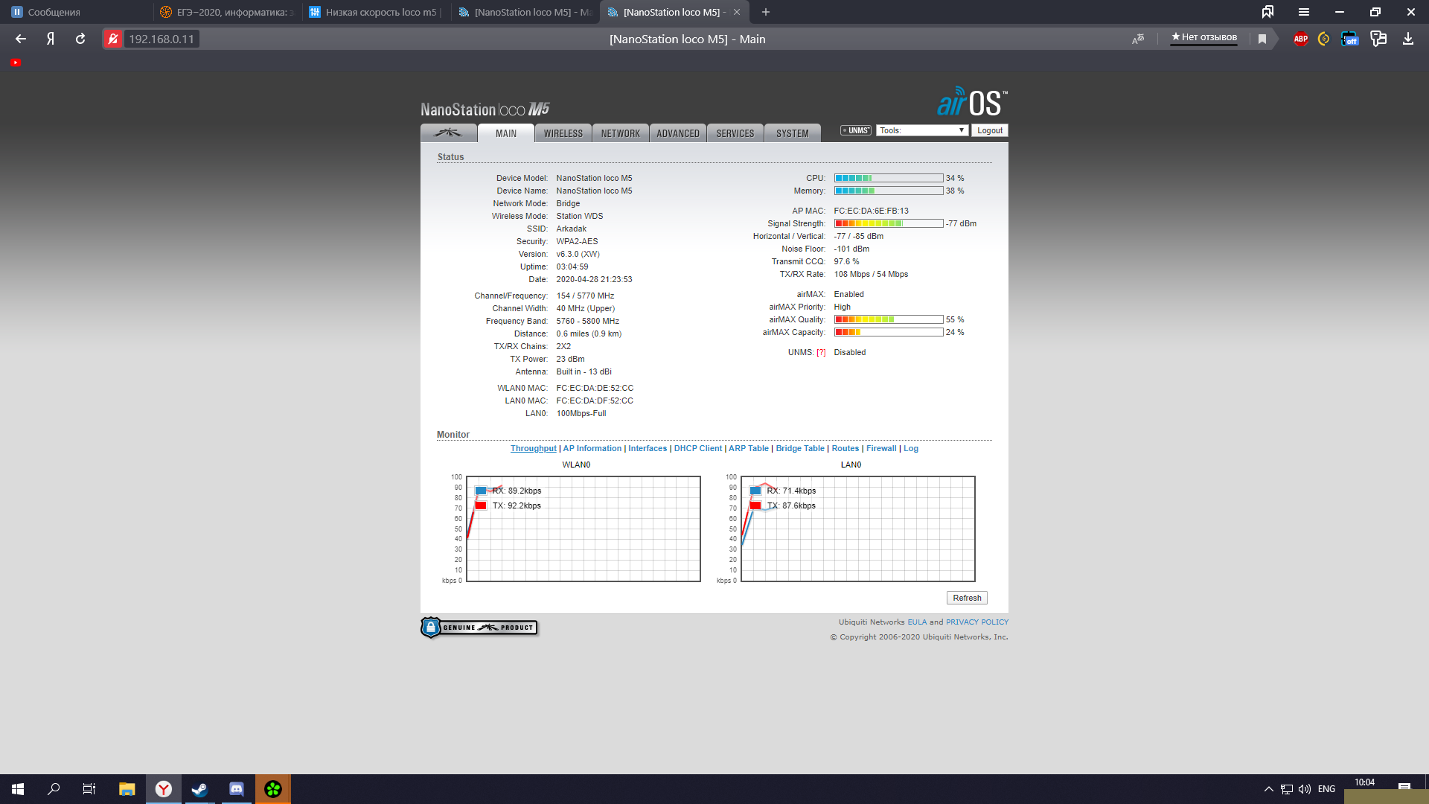Open the Ubiquiti EULA link
Image resolution: width=1429 pixels, height=804 pixels.
[x=917, y=622]
